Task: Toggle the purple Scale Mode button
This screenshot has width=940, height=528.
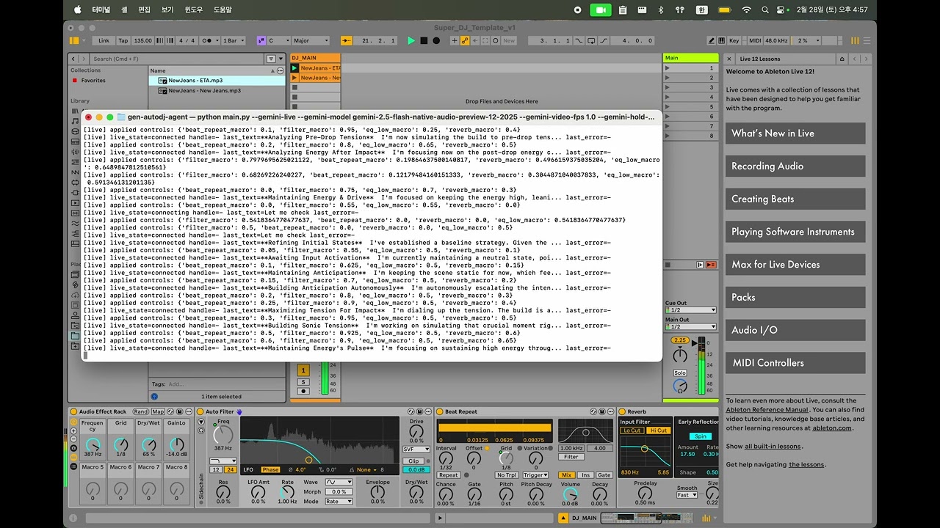Action: (261, 40)
